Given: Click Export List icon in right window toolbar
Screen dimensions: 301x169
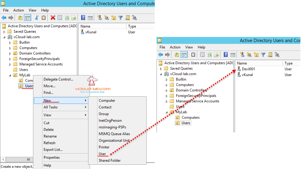Looking at the screenshot, I should coord(217,55).
